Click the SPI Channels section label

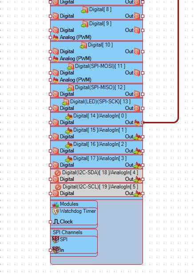67,232
